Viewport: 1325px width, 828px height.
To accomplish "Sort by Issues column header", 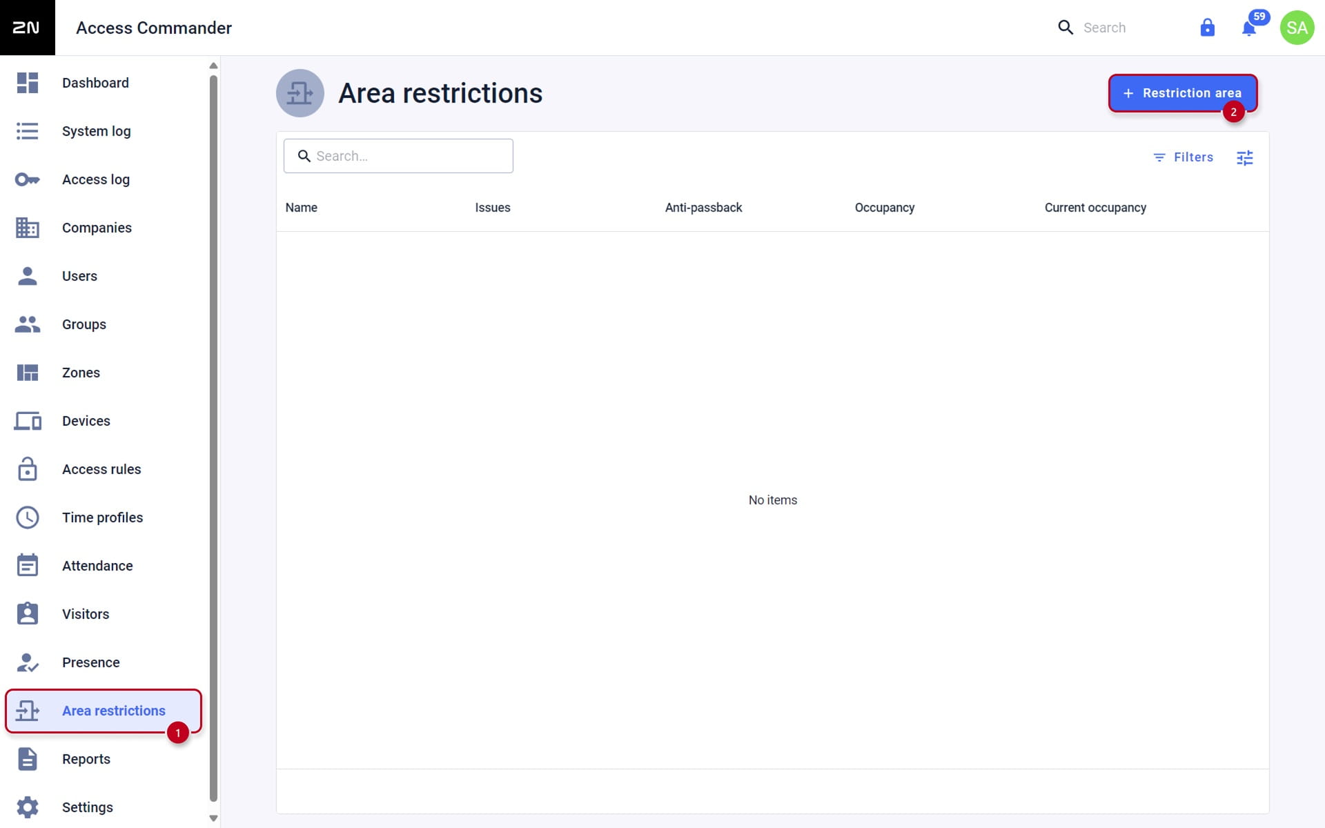I will (x=493, y=208).
